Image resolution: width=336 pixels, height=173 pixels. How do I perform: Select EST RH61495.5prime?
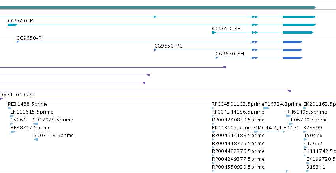[306, 112]
